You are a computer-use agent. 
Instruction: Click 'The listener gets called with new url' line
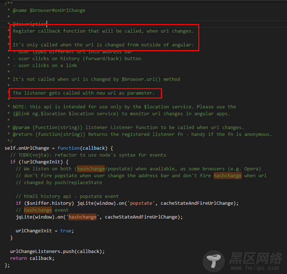pos(84,93)
